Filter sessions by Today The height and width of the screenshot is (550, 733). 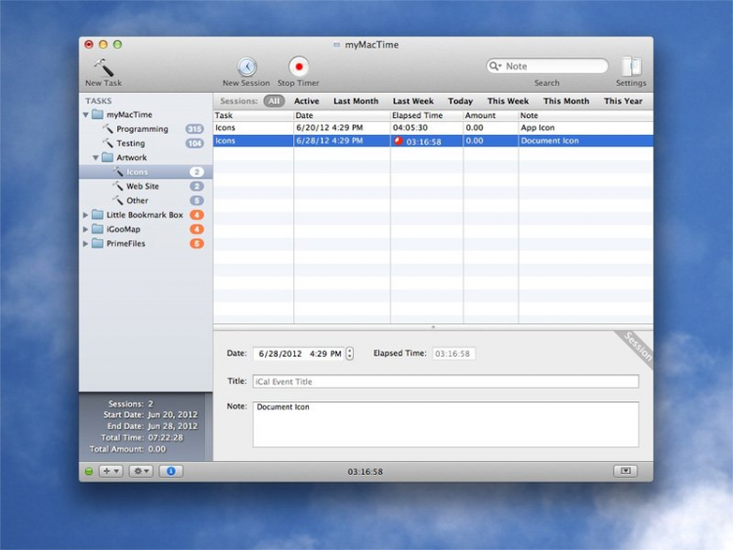pyautogui.click(x=460, y=101)
